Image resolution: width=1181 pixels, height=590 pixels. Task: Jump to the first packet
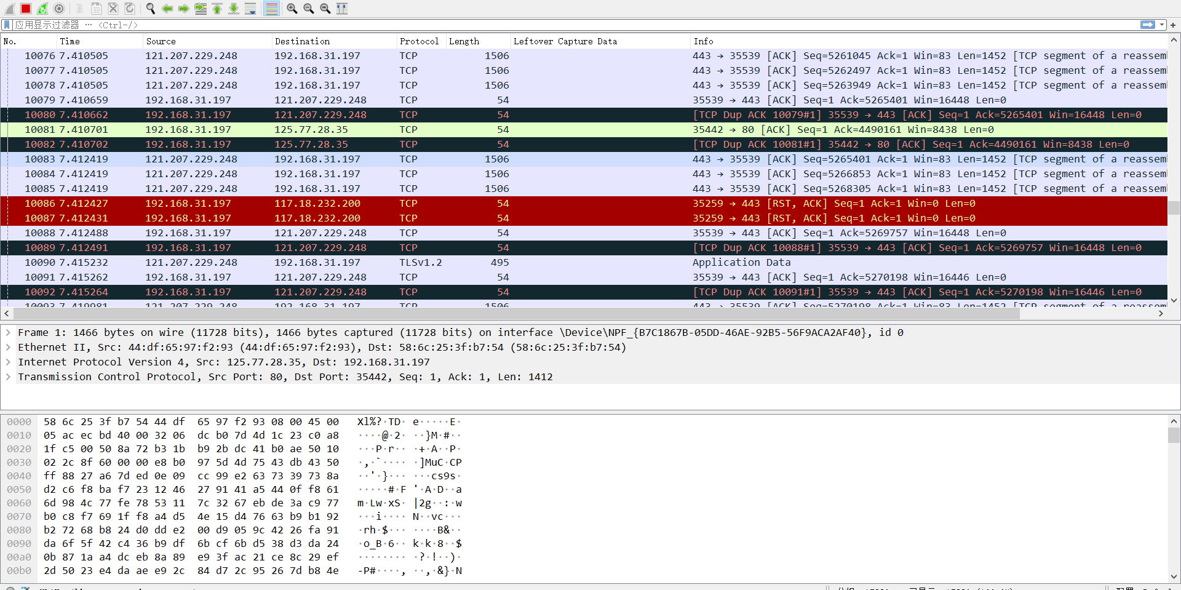click(x=217, y=9)
